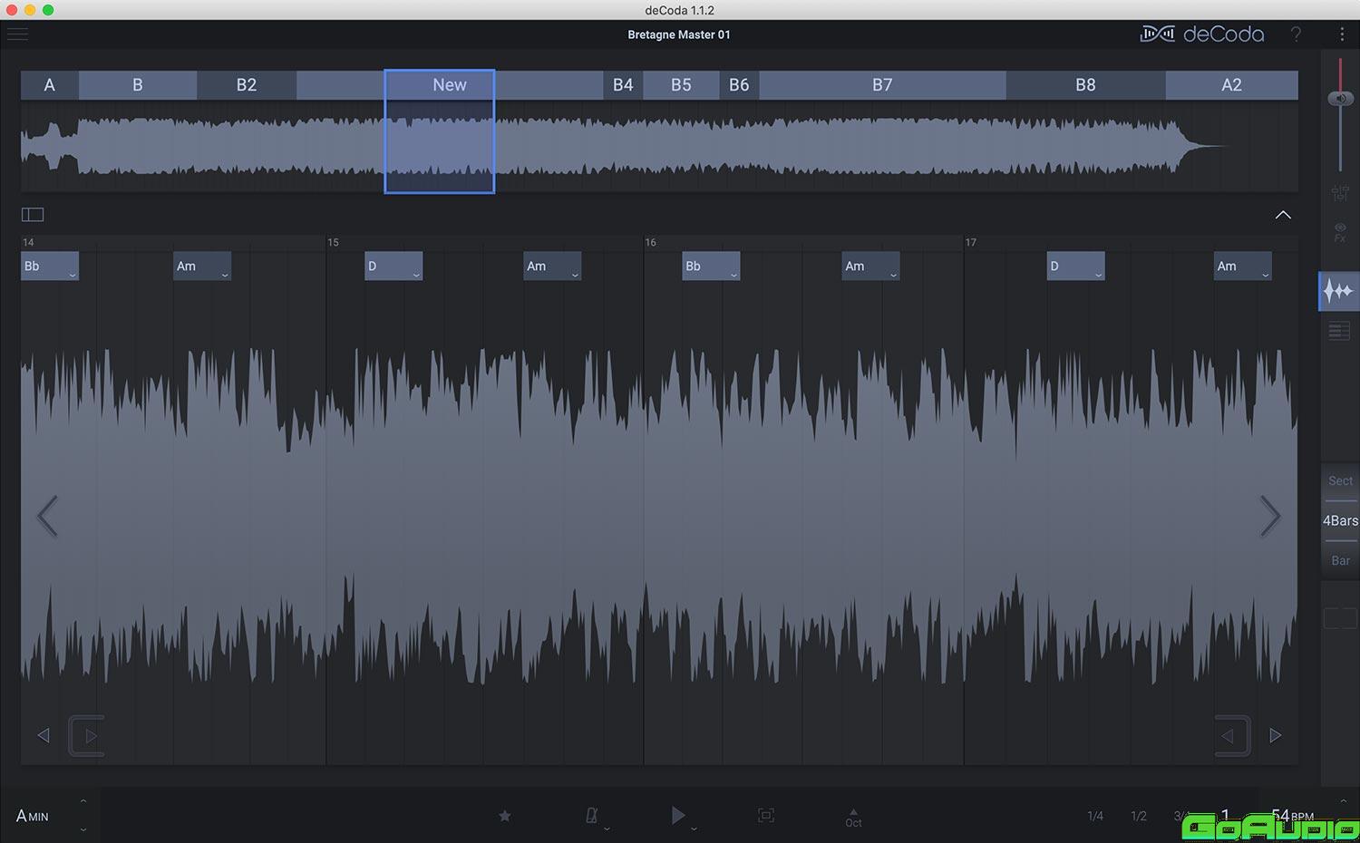The image size is (1360, 843).
Task: Open Am chord dropdown in bar 16
Action: [893, 275]
